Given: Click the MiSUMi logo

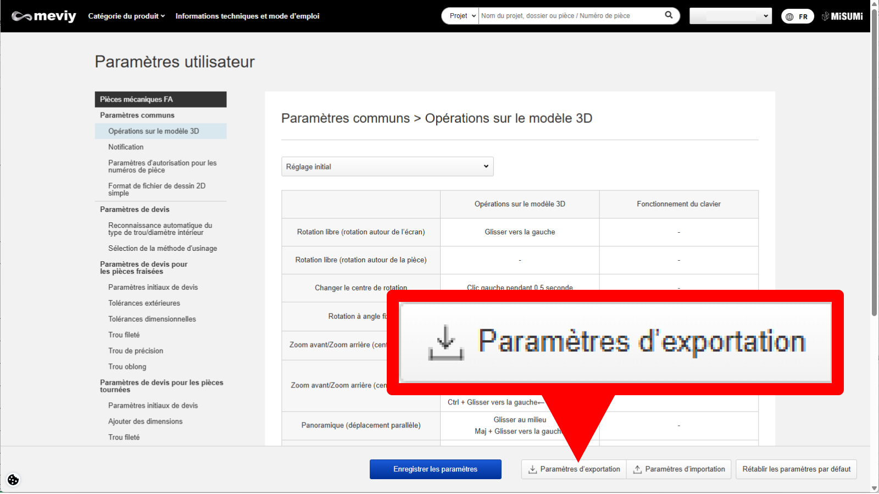Looking at the screenshot, I should [842, 16].
